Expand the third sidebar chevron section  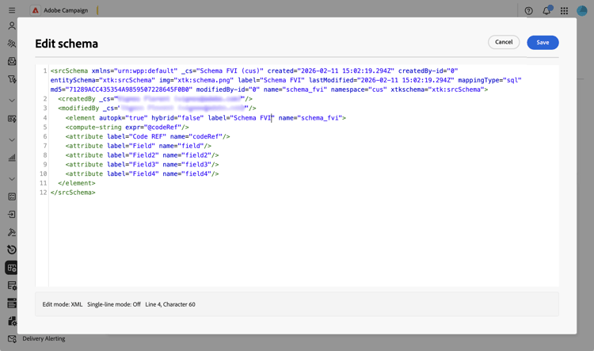coord(12,179)
